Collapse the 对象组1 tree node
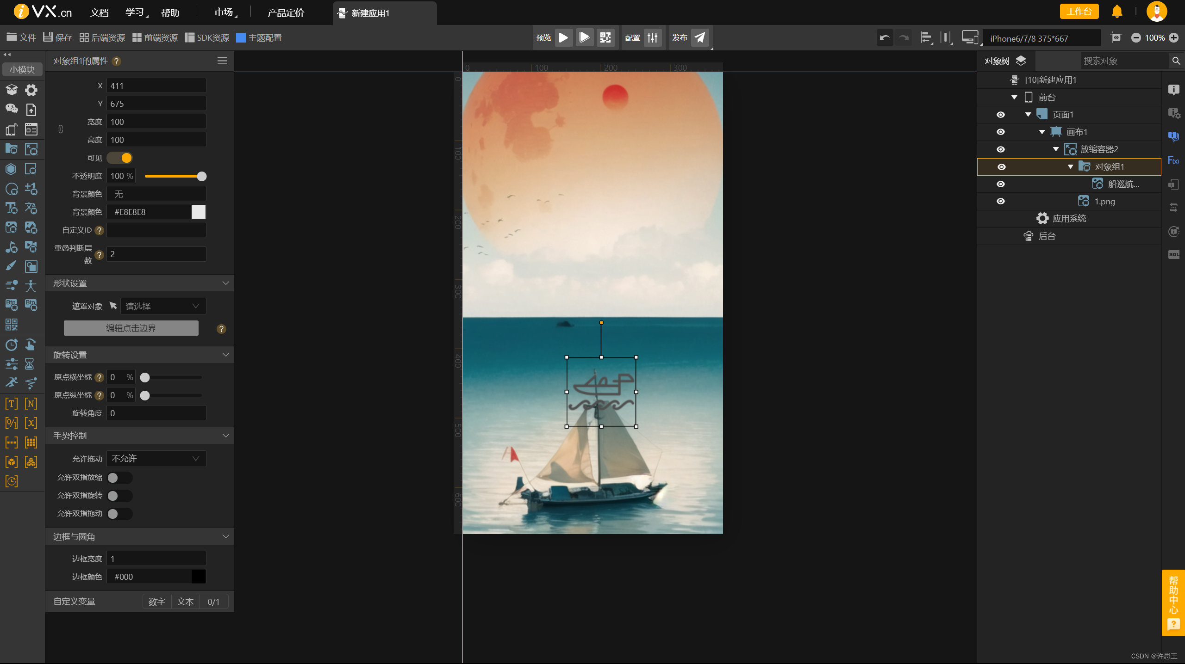1185x664 pixels. 1070,167
